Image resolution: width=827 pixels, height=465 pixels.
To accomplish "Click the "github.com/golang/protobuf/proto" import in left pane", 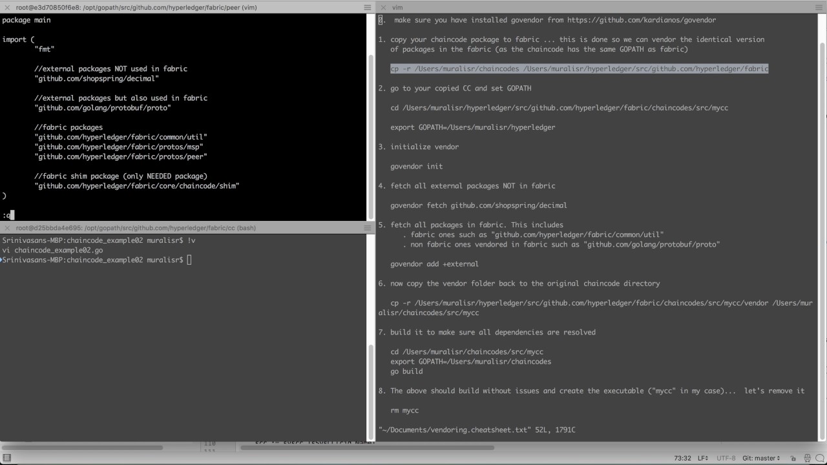I will click(x=103, y=108).
